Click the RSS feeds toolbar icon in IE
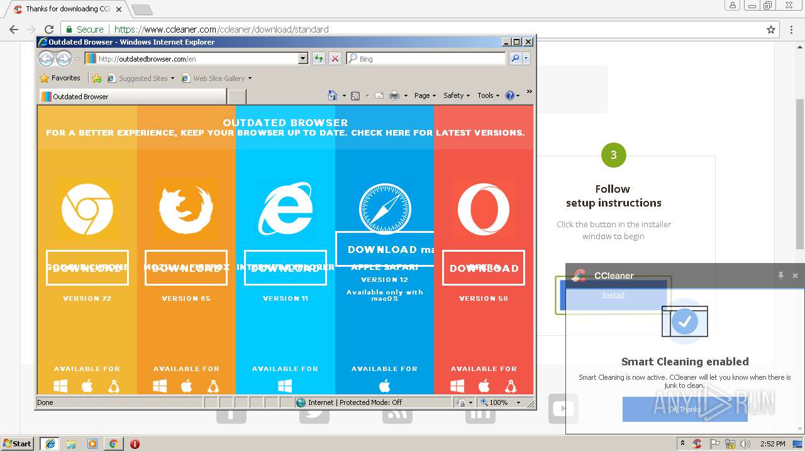 355,95
